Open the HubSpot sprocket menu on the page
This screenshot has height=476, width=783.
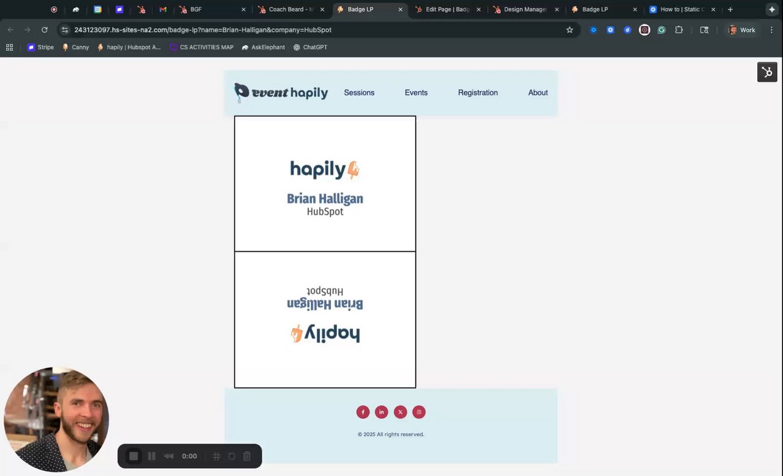[x=767, y=72]
